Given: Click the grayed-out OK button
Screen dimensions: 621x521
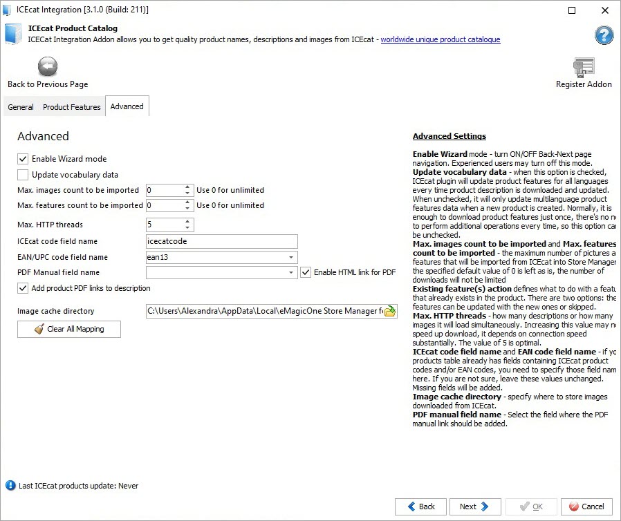Looking at the screenshot, I should tap(531, 506).
